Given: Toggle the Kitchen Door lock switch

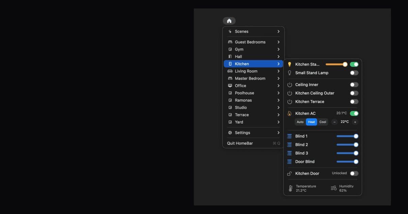Looking at the screenshot, I should 354,173.
